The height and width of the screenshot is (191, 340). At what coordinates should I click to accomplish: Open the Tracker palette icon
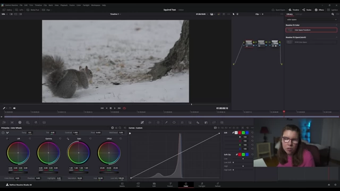point(182,123)
